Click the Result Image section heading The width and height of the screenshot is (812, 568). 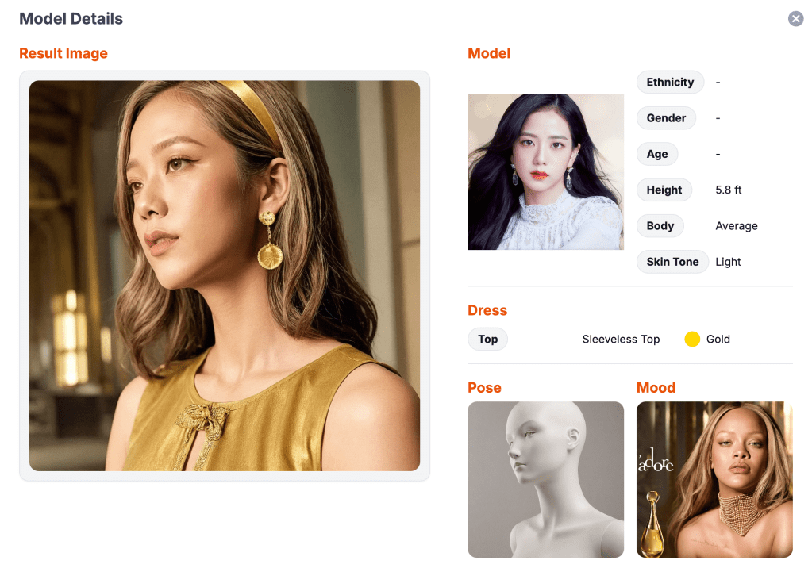pyautogui.click(x=63, y=54)
